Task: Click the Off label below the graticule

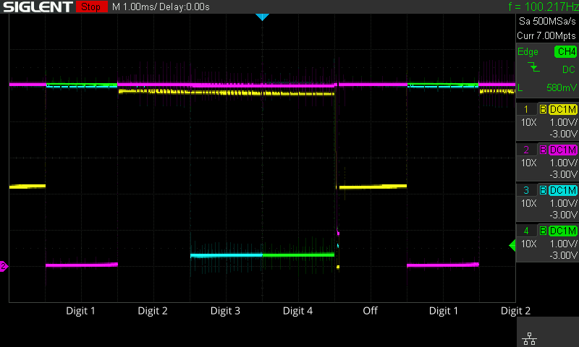Action: pyautogui.click(x=370, y=311)
